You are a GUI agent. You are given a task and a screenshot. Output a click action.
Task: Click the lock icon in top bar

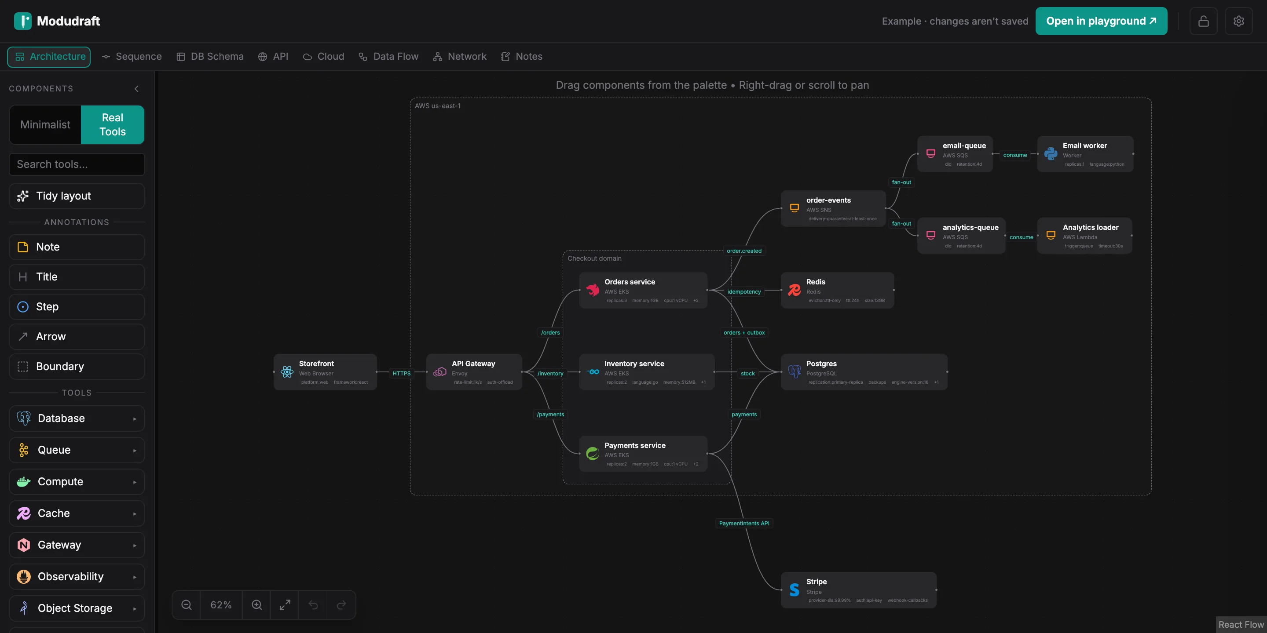coord(1203,21)
